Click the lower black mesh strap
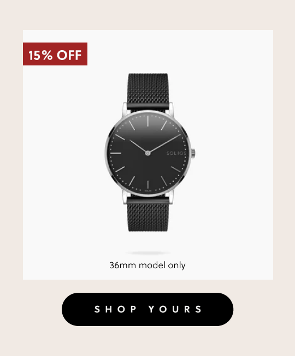295x356 pixels. pyautogui.click(x=148, y=215)
